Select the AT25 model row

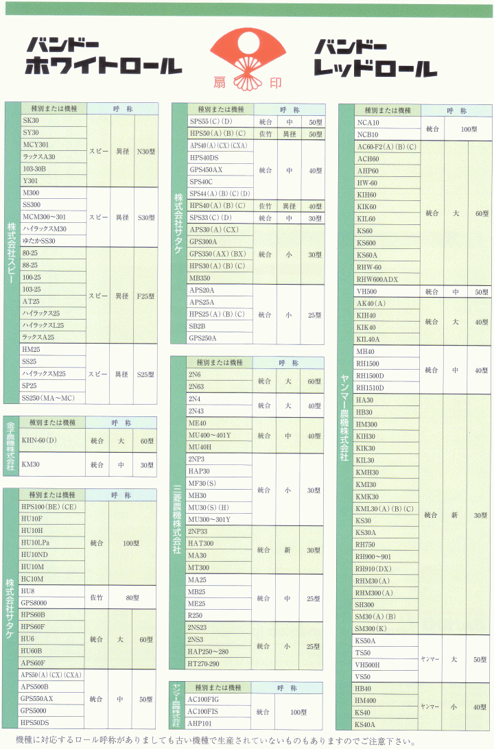tap(53, 301)
